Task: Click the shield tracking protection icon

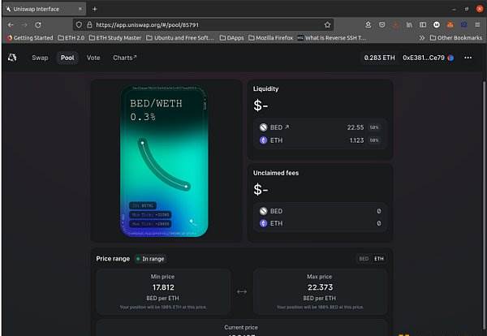Action: pos(79,25)
